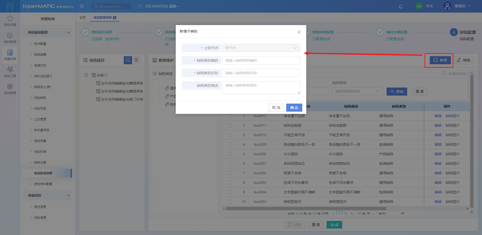Viewport: 482px width, 235px height.
Task: Open the 中文 language dropdown
Action: tap(430, 6)
